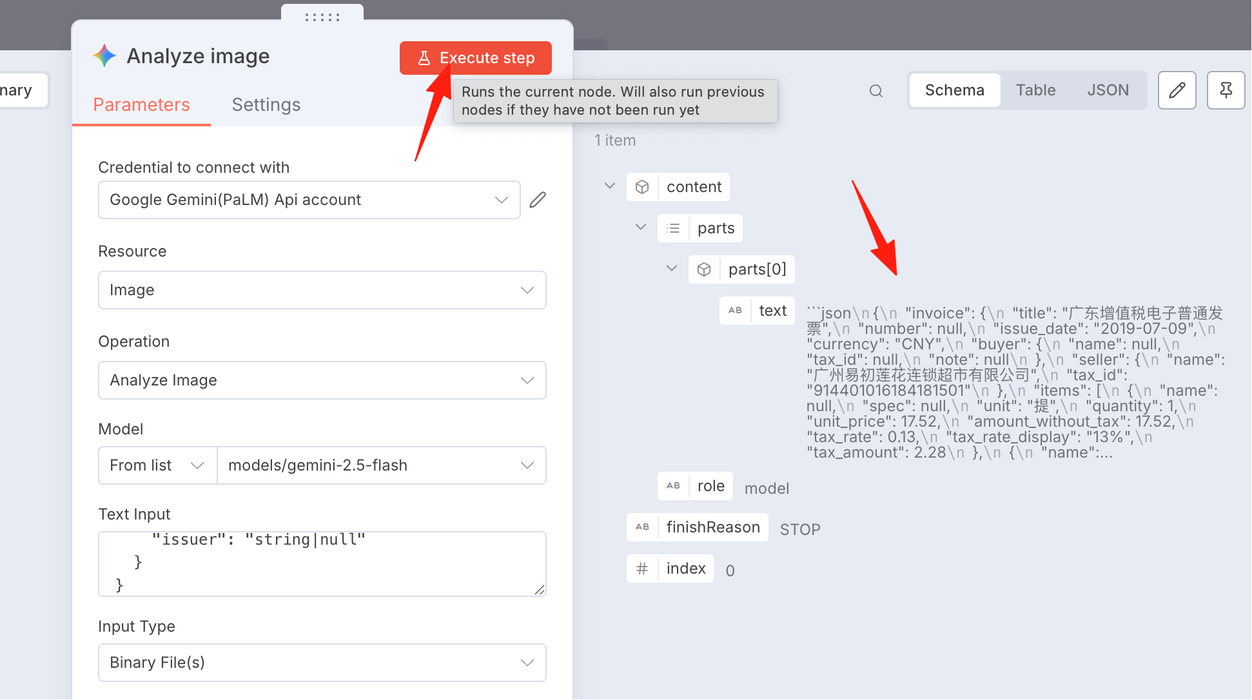Switch output view to Table
Image resolution: width=1252 pixels, height=700 pixels.
(x=1036, y=90)
